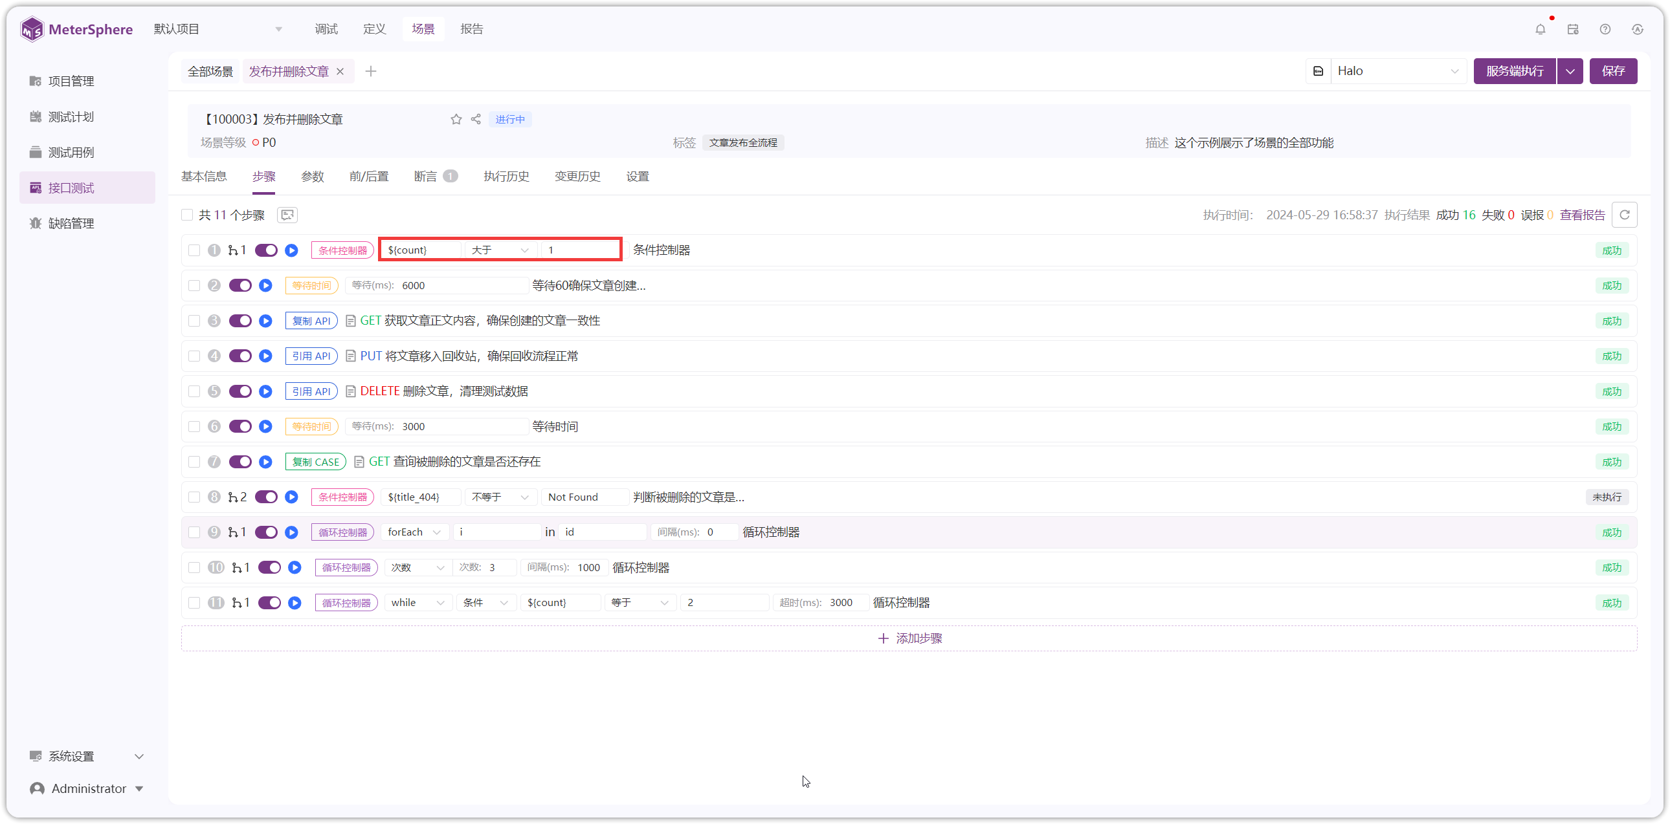Run step 1 条件控制器 play button
The image size is (1670, 824).
[292, 250]
